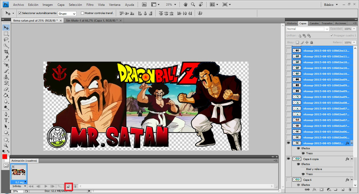Select the Paint Bucket tool
Image resolution: width=359 pixels, height=194 pixels.
point(6,95)
